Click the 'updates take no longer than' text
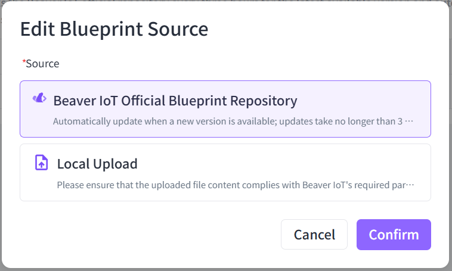452x271 pixels. 339,122
